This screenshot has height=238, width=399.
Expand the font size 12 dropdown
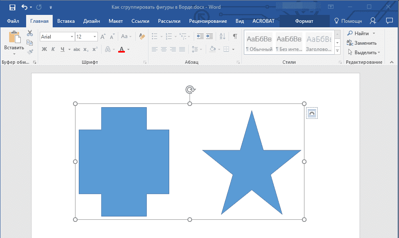(x=95, y=37)
